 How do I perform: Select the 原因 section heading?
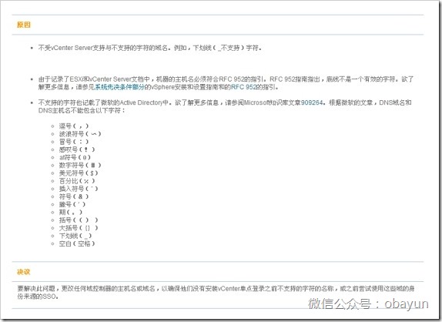[24, 25]
